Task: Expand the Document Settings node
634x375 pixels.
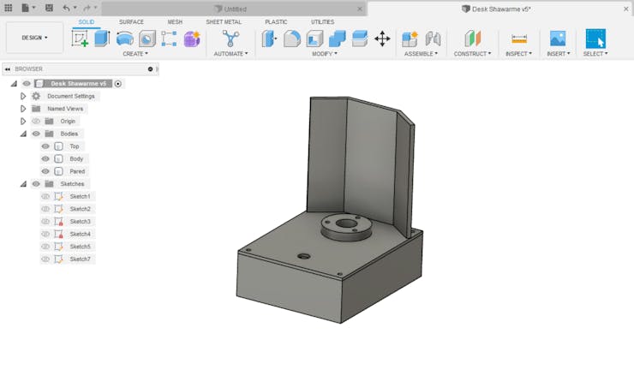Action: pos(23,97)
